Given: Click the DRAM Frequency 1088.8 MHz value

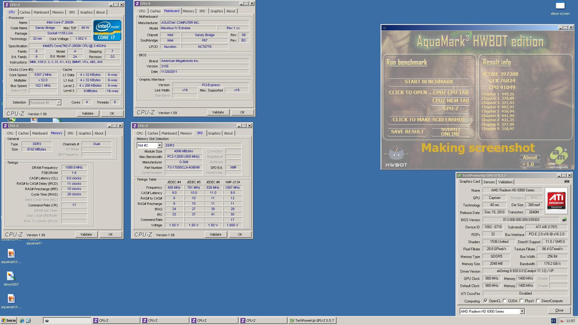Looking at the screenshot, I should pyautogui.click(x=74, y=167).
